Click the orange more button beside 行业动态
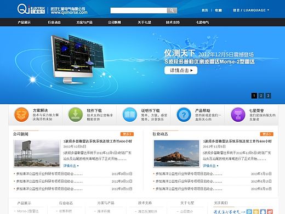285x214 pixels. [x=266, y=134]
